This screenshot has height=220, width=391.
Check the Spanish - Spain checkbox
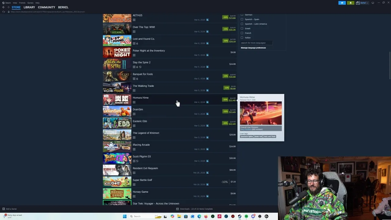pos(242,19)
